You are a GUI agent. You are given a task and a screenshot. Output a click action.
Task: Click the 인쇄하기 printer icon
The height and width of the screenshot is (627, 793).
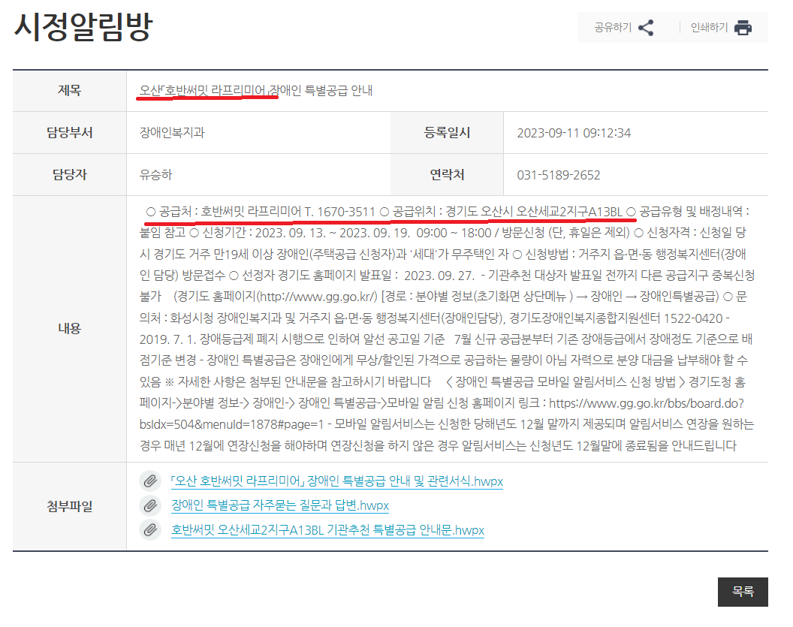click(x=744, y=27)
